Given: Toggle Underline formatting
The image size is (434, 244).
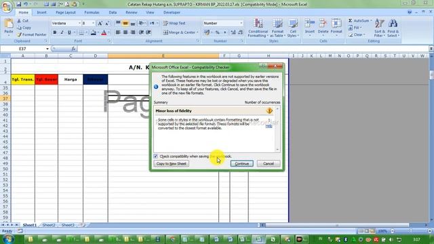Looking at the screenshot, I should (69, 33).
